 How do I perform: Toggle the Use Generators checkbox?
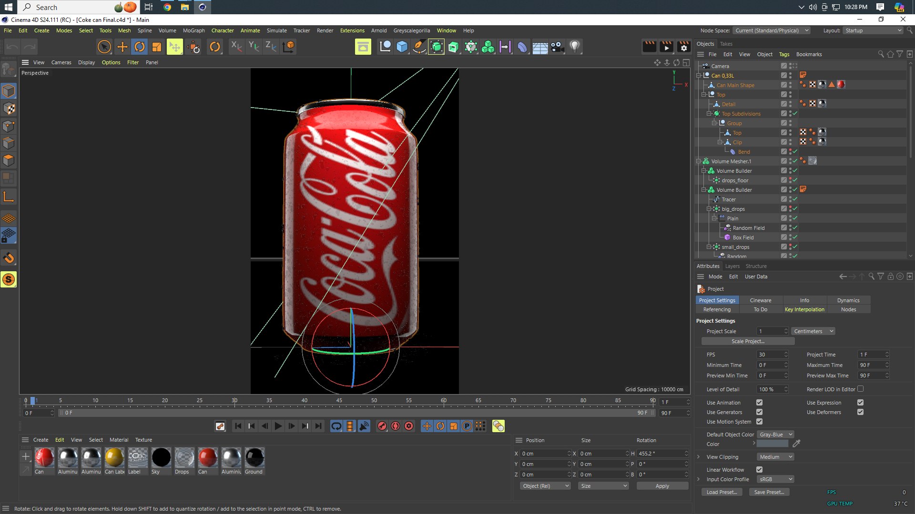[759, 412]
